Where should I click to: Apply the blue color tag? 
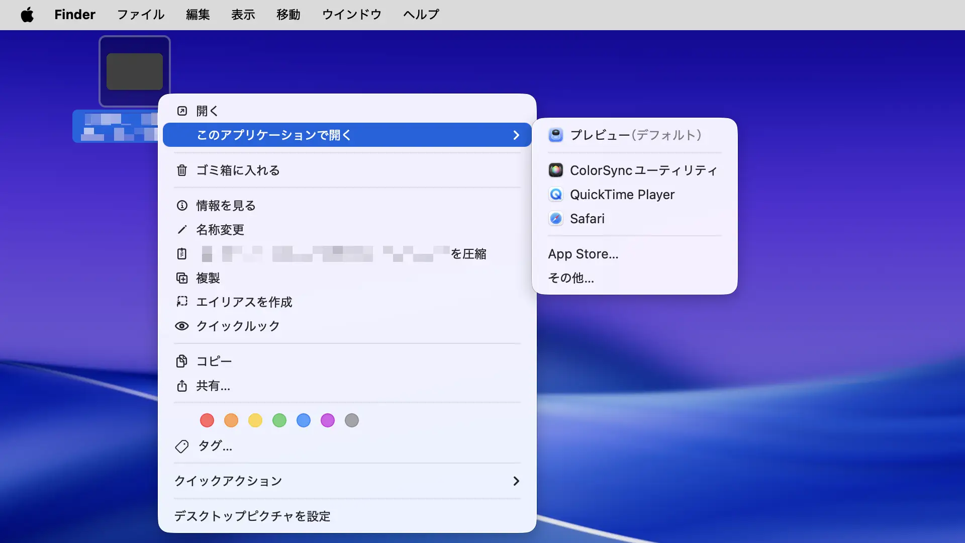[303, 420]
